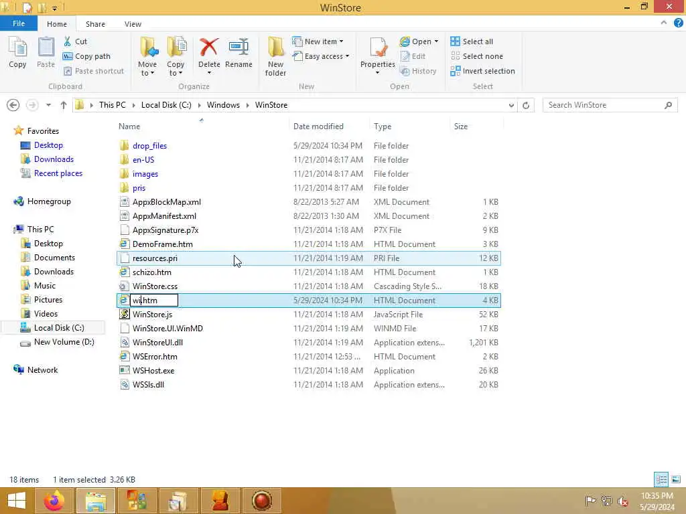Click Select all in the ribbon
The width and height of the screenshot is (686, 514).
pos(472,41)
